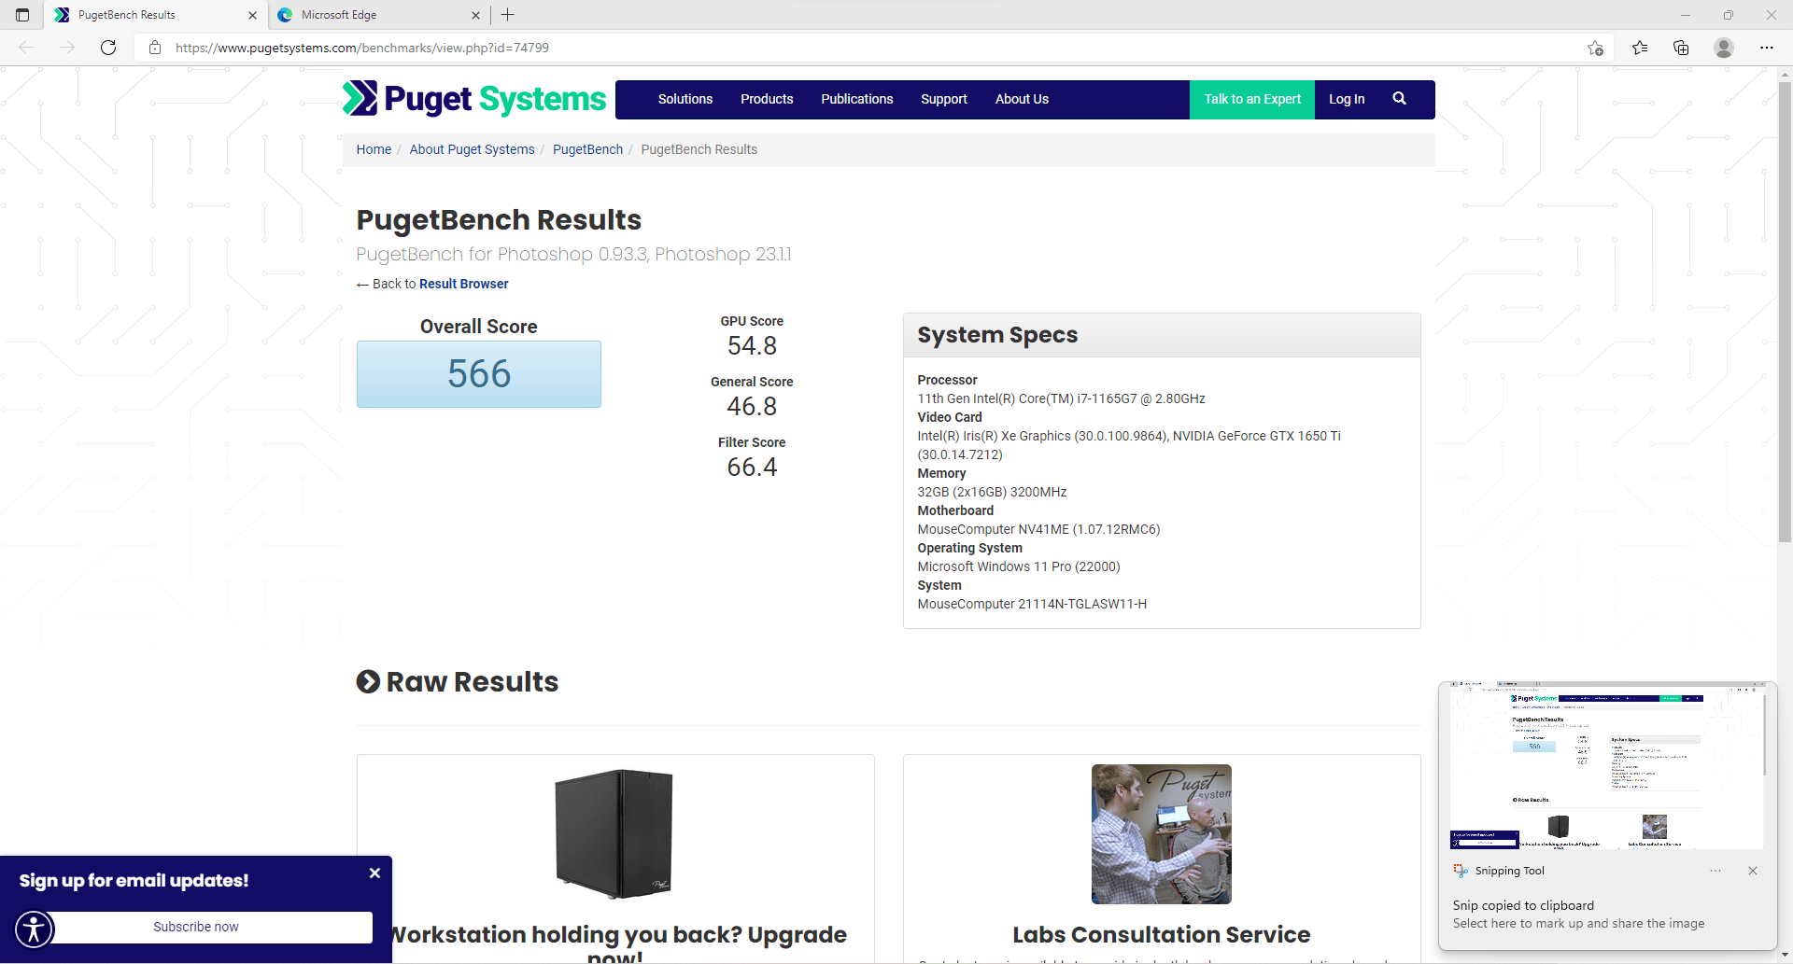Image resolution: width=1793 pixels, height=964 pixels.
Task: Open the Collections icon
Action: click(x=1681, y=48)
